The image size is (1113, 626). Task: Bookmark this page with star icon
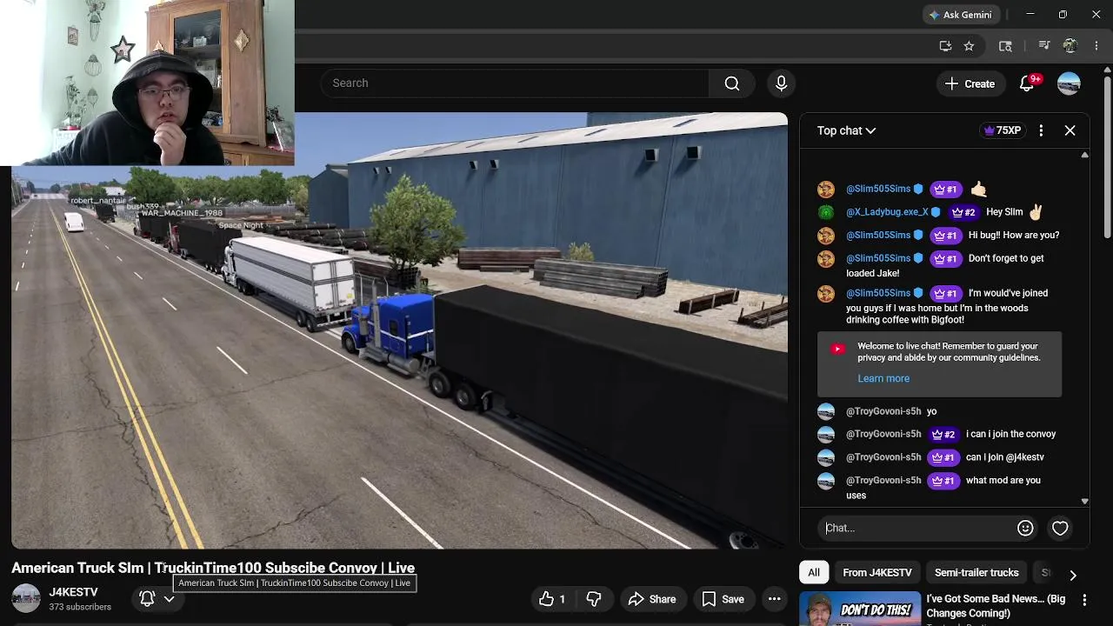969,46
